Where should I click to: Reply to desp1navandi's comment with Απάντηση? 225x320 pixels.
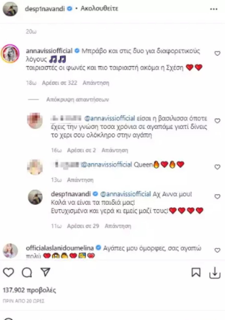(x=118, y=226)
